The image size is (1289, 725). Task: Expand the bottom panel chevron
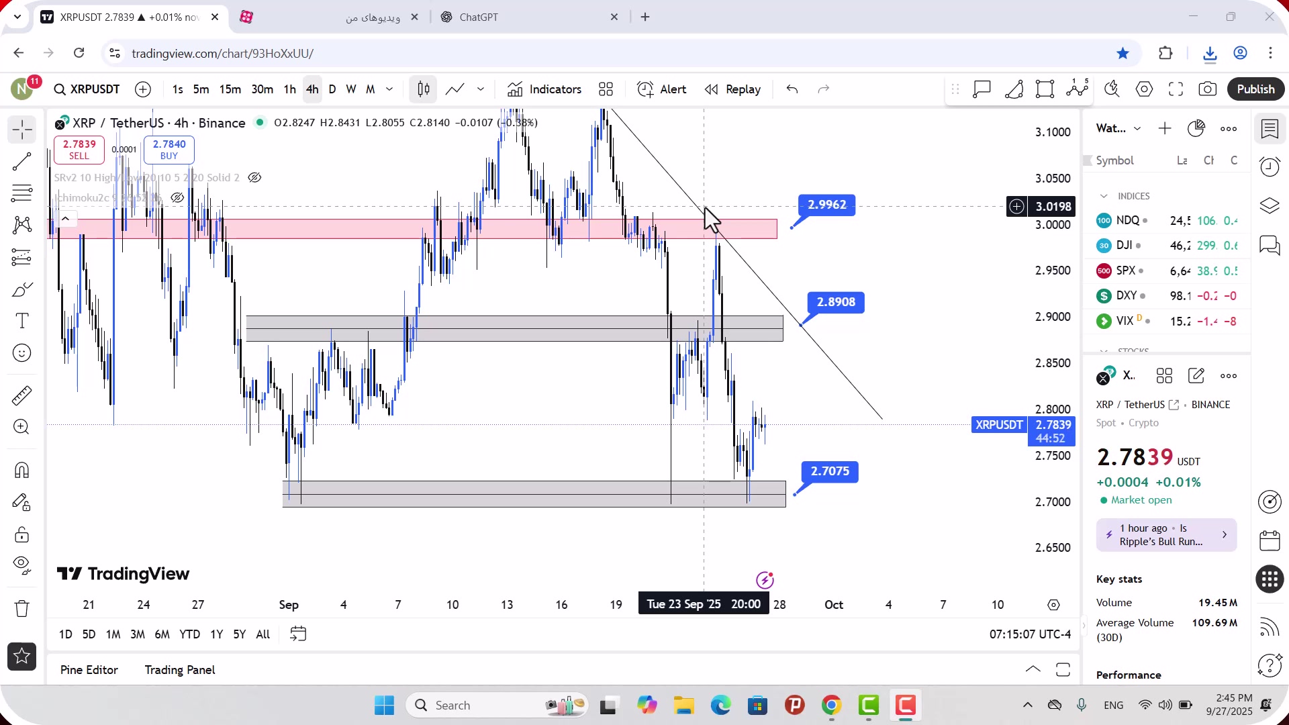(1033, 670)
